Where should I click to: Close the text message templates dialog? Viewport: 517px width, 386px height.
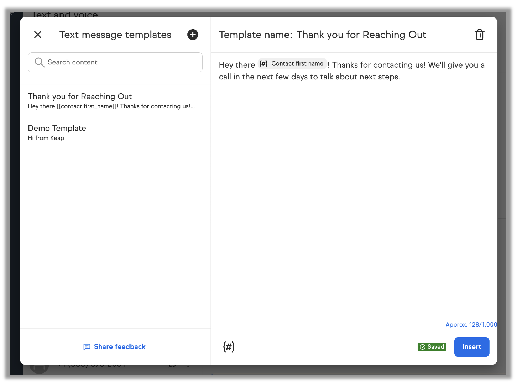click(x=38, y=35)
